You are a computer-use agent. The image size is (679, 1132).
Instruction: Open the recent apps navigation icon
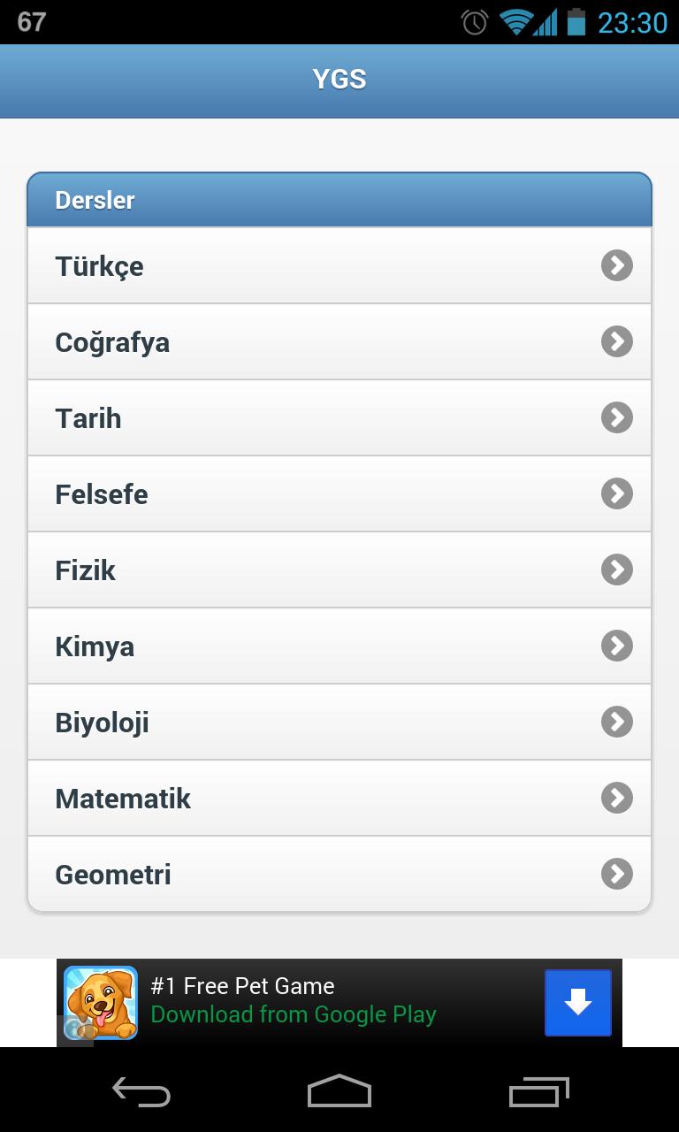539,1091
